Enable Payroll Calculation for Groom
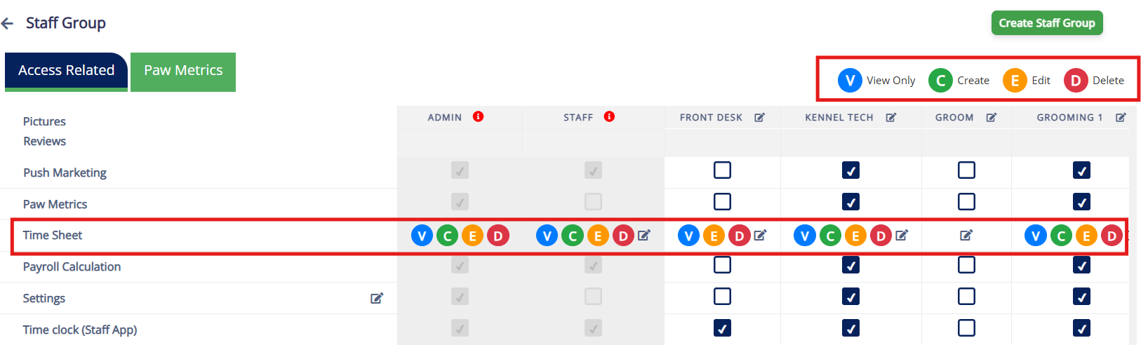The height and width of the screenshot is (345, 1141). (966, 265)
